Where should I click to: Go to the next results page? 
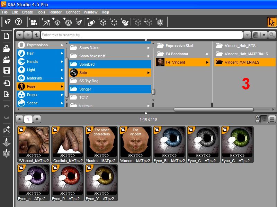(x=37, y=119)
